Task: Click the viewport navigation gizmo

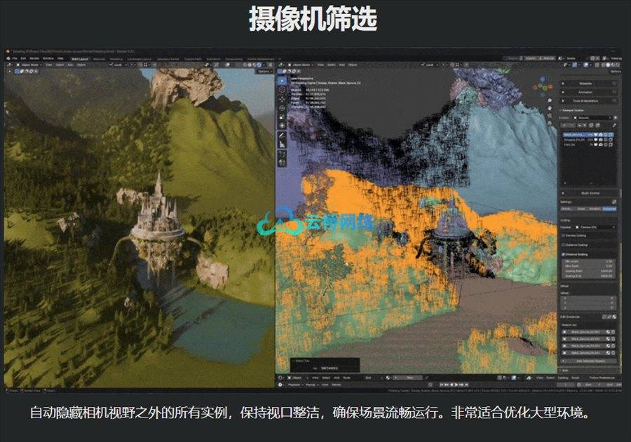Action: 543,87
